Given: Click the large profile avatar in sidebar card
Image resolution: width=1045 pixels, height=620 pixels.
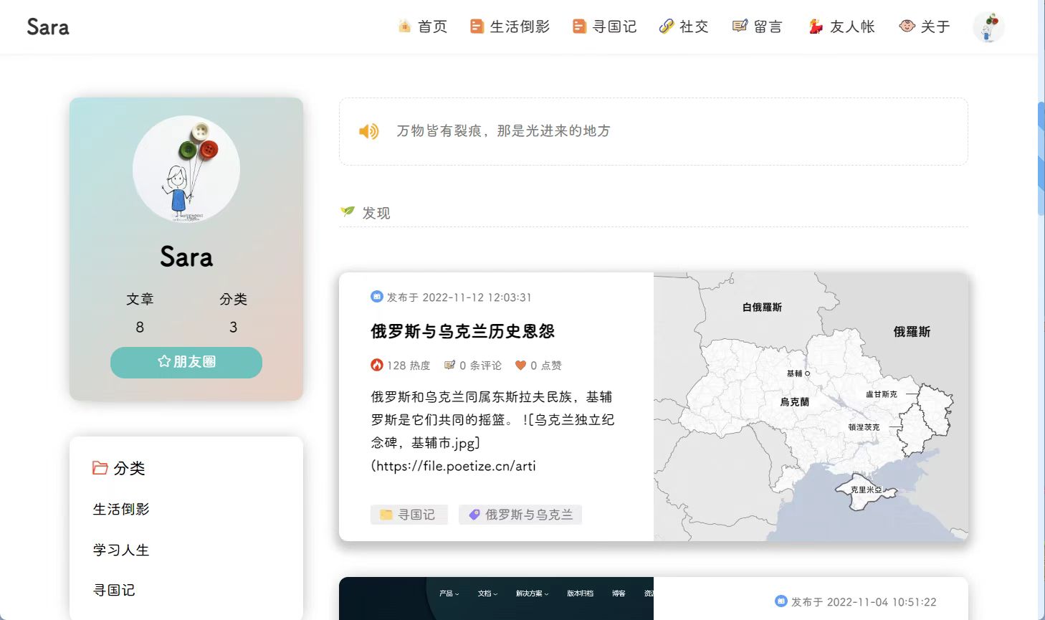Looking at the screenshot, I should click(x=186, y=169).
